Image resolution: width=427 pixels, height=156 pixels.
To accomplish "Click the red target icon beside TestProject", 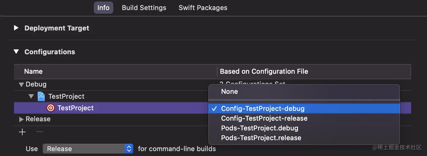I will pyautogui.click(x=51, y=108).
